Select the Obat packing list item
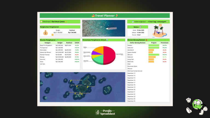 pyautogui.click(x=129, y=64)
